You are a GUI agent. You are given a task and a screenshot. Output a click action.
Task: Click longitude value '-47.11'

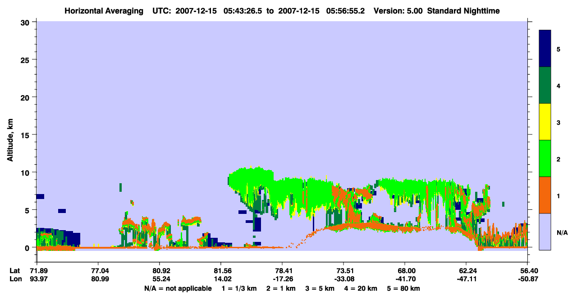click(x=466, y=279)
